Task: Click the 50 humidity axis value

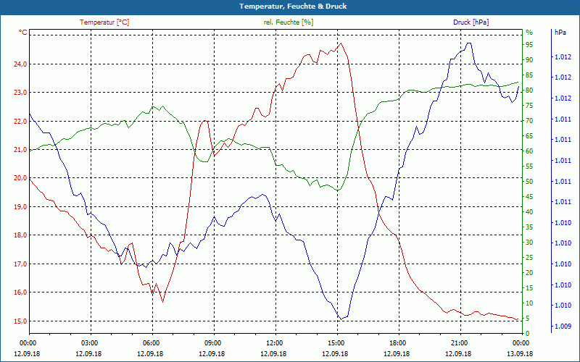Action: pos(529,182)
